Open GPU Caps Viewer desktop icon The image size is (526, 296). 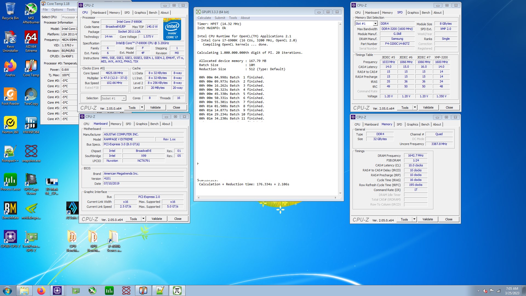click(31, 184)
